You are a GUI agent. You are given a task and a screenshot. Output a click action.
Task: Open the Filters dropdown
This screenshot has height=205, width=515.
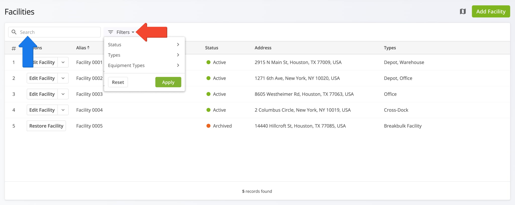(121, 32)
